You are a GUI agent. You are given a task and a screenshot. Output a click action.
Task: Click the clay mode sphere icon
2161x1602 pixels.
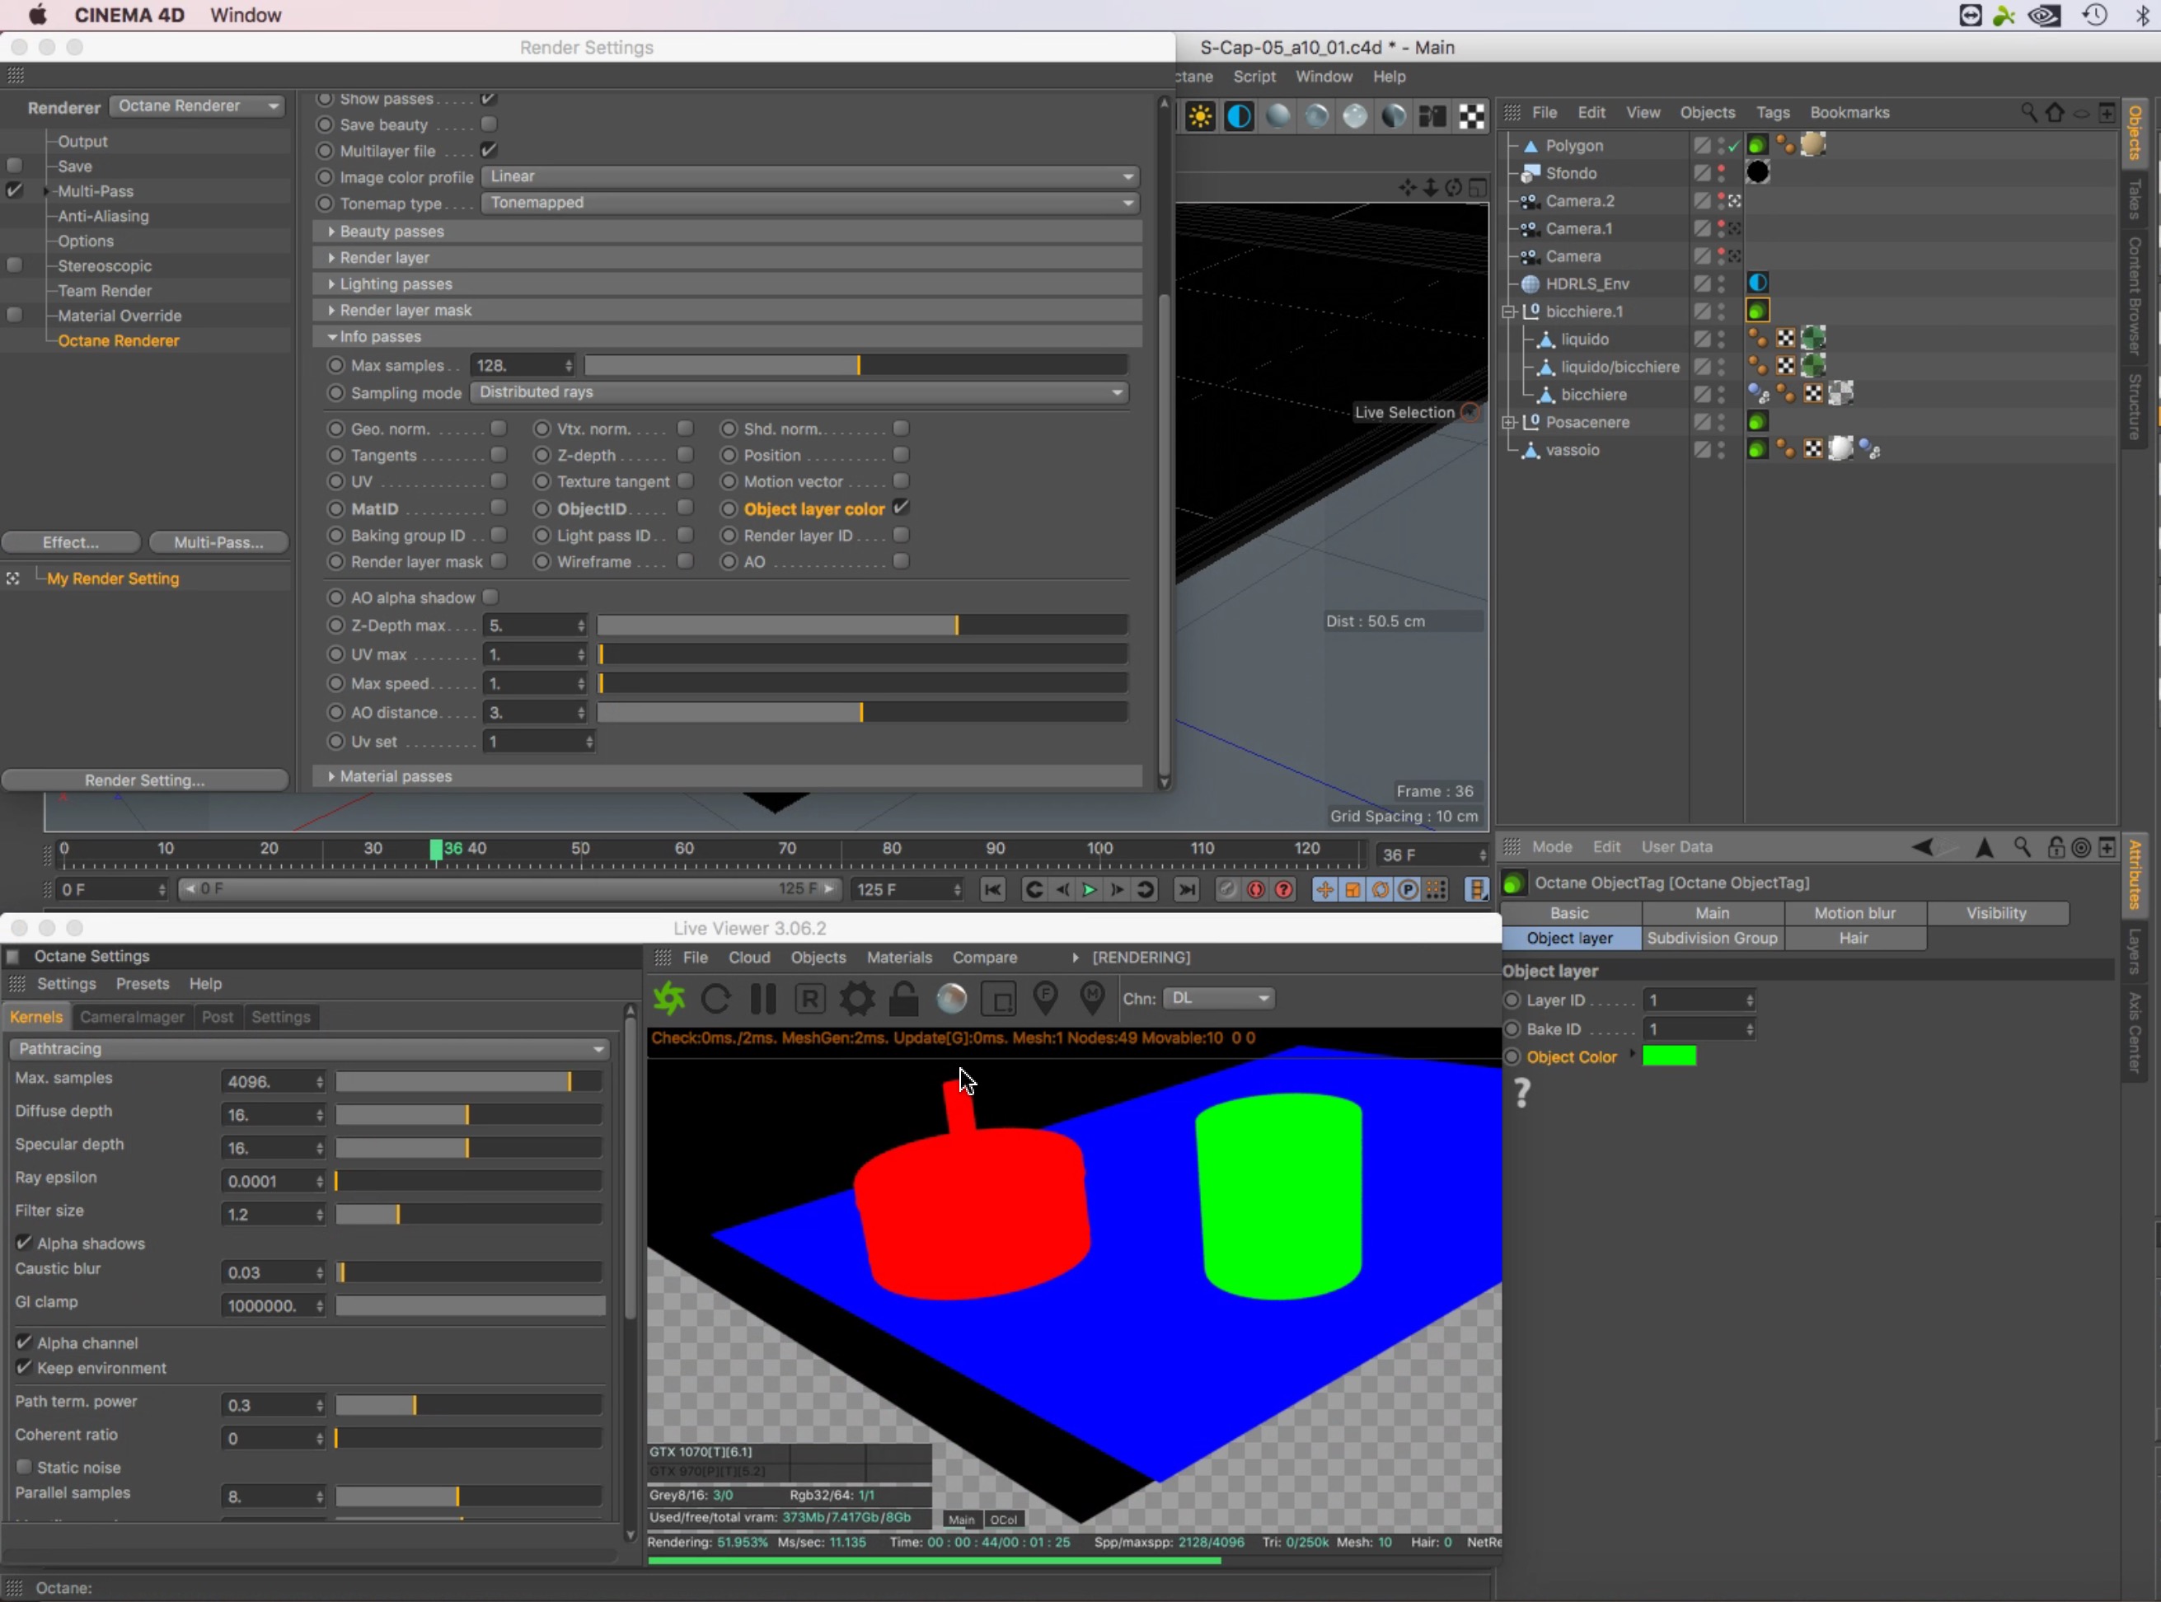point(951,998)
